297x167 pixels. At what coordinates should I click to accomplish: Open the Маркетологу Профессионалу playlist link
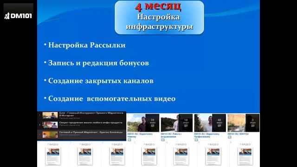(207, 135)
